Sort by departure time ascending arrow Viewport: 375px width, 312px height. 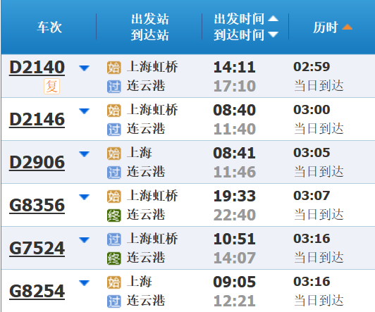point(273,18)
